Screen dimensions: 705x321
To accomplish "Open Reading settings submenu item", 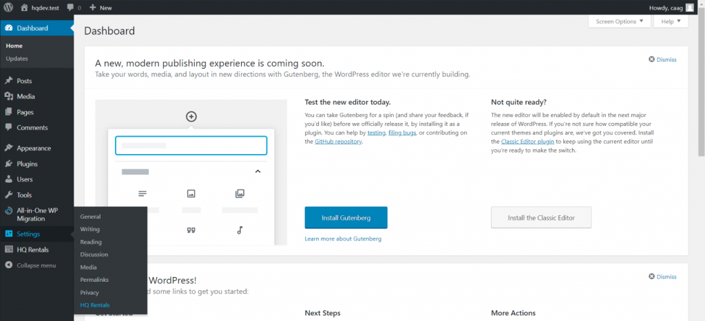I will tap(91, 242).
